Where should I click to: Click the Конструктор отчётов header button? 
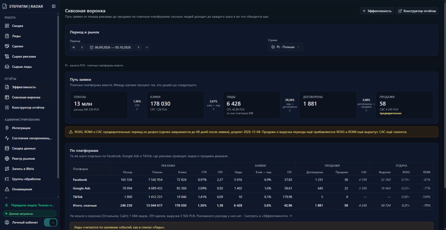coord(417,11)
